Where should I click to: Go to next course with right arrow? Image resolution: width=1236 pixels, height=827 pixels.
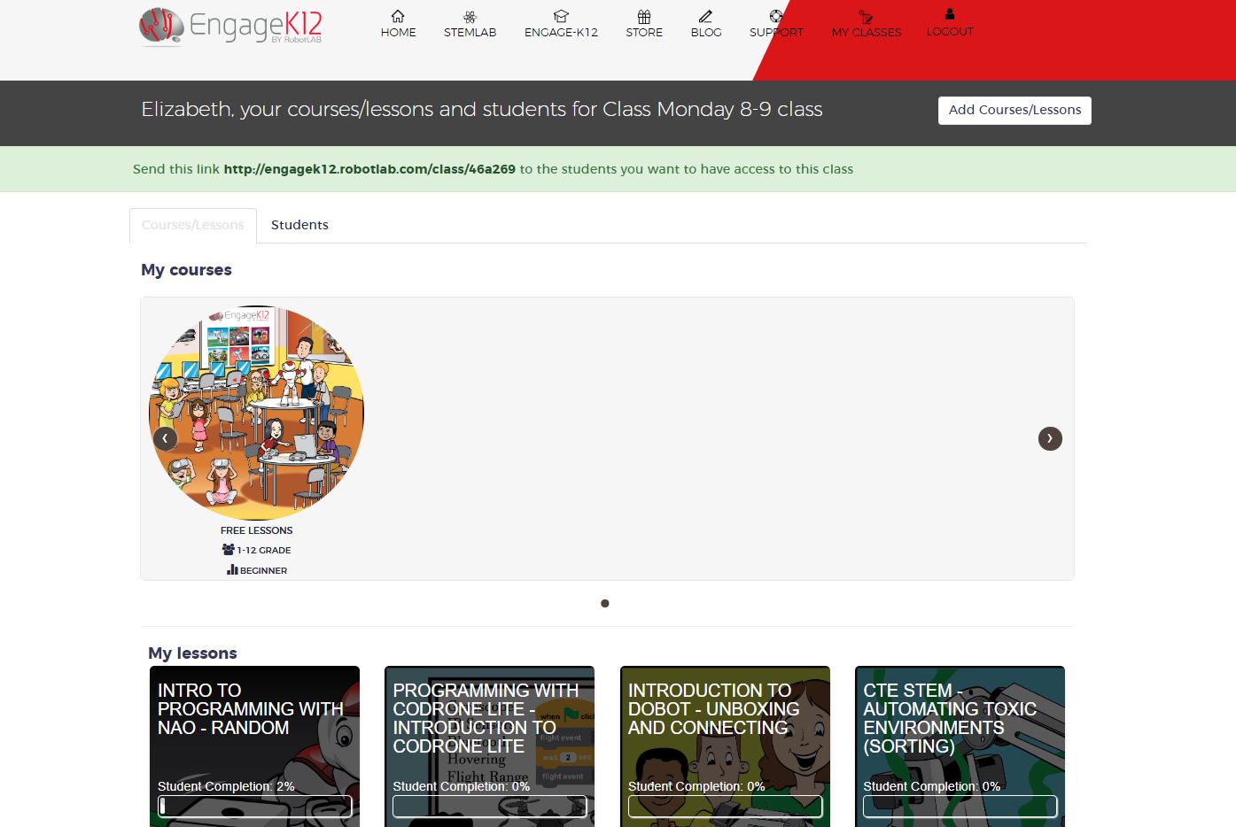point(1050,438)
